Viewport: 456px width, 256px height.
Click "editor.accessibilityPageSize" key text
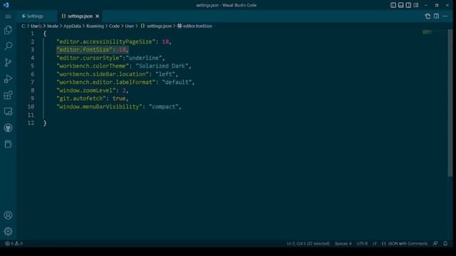coord(106,42)
